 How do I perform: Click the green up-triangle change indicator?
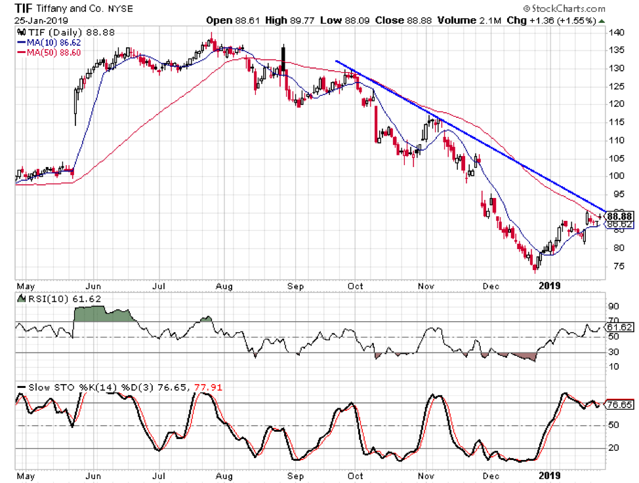(x=602, y=21)
